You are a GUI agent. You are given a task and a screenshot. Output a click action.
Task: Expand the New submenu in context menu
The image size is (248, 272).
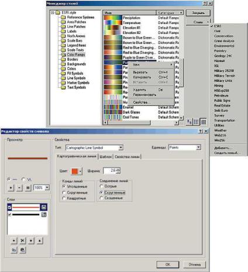[151, 64]
